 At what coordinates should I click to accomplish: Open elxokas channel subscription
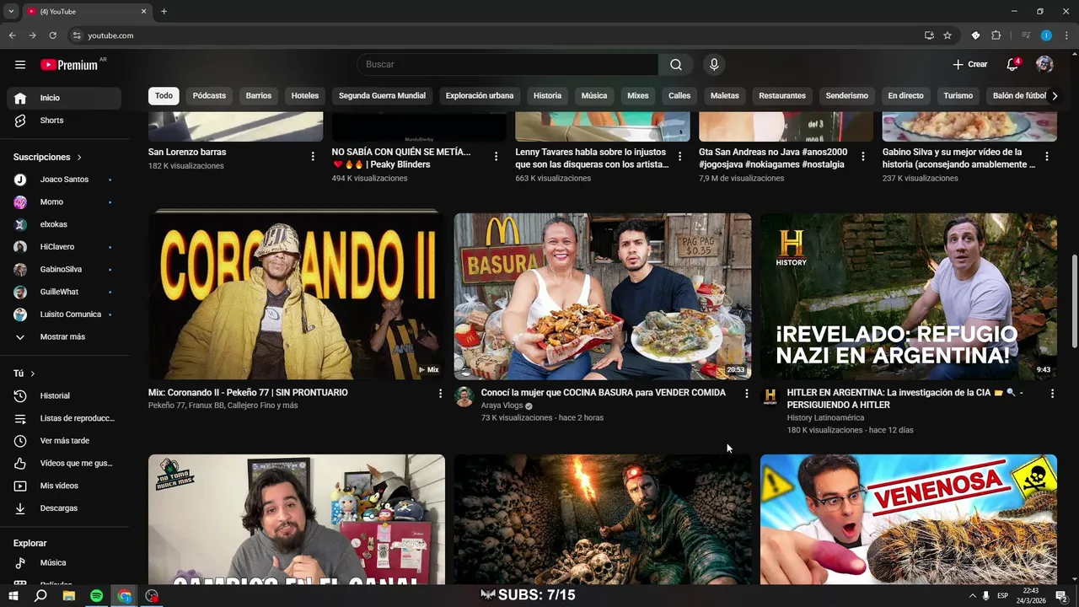point(64,224)
